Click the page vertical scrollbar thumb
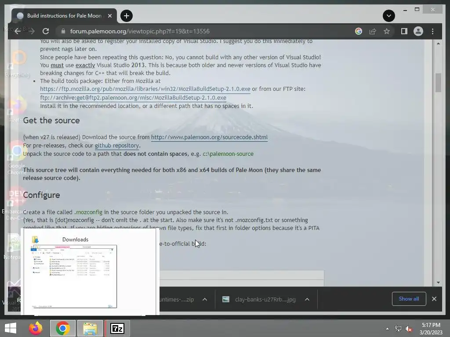450x337 pixels. pos(438,83)
